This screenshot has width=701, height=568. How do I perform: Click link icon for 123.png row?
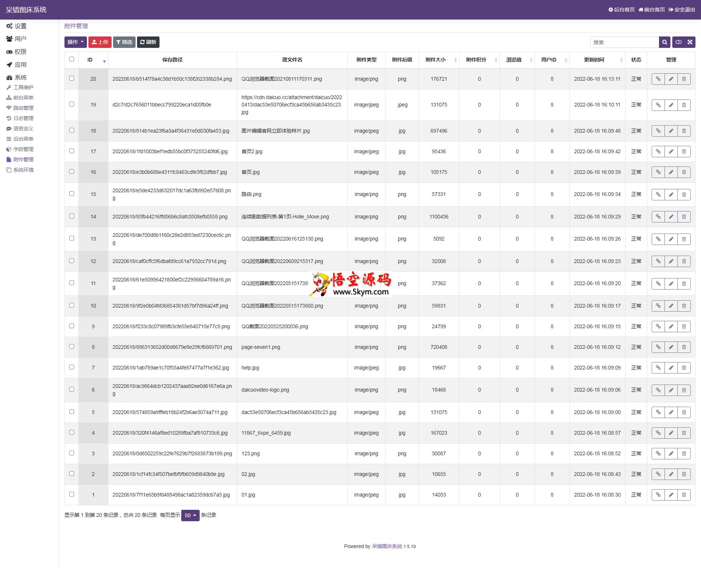point(658,453)
